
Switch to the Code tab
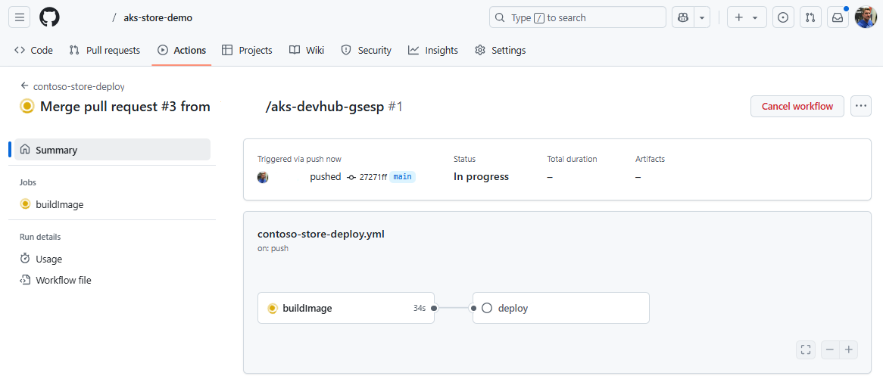(34, 50)
